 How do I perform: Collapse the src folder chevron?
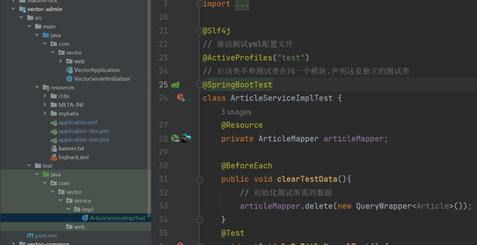tap(22, 18)
